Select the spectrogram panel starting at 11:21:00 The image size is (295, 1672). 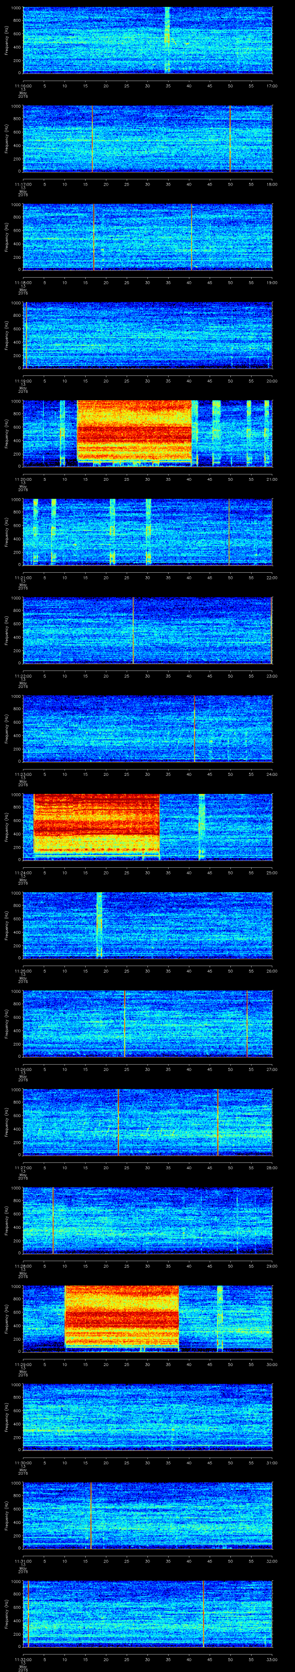tap(147, 532)
